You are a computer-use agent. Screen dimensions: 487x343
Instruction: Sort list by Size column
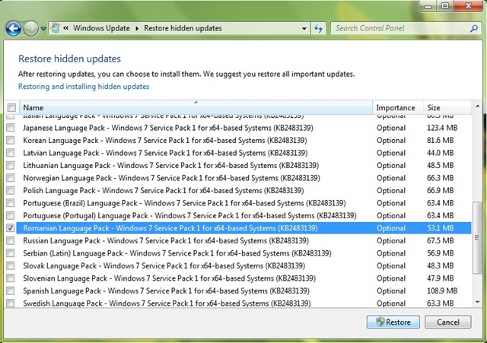(447, 107)
